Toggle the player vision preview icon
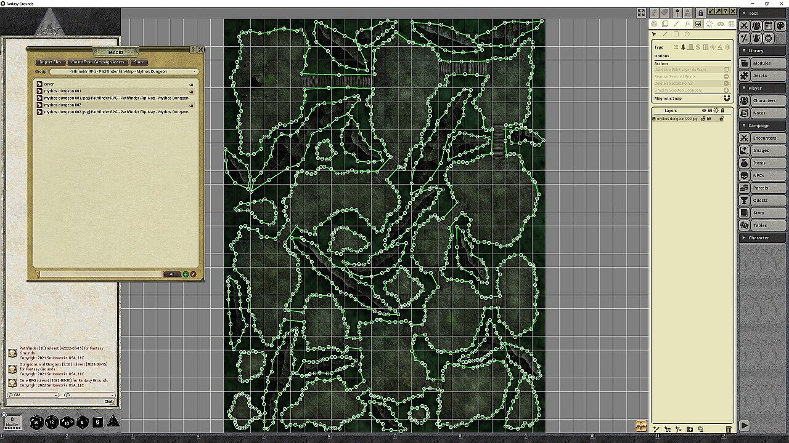 tap(689, 12)
